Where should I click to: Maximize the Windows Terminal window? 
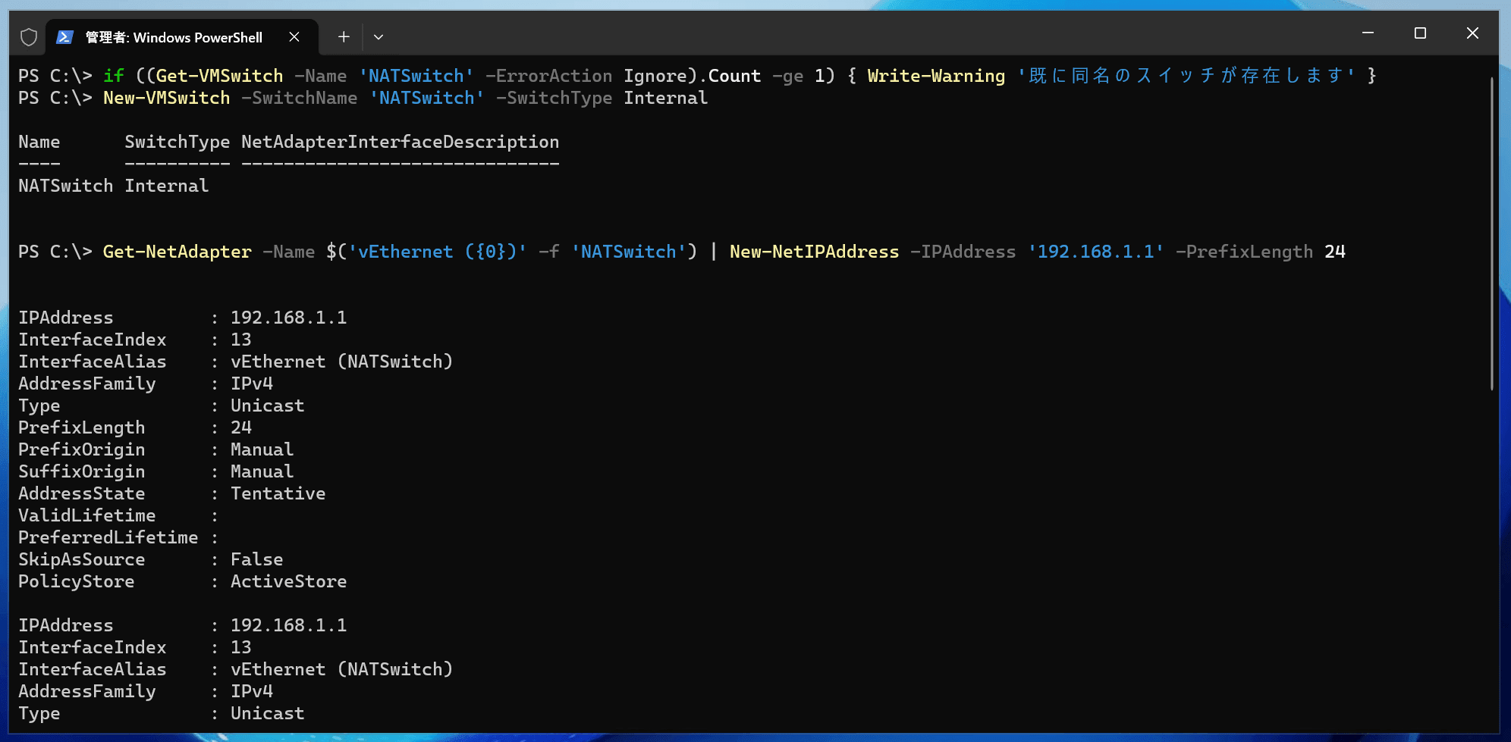pos(1421,33)
